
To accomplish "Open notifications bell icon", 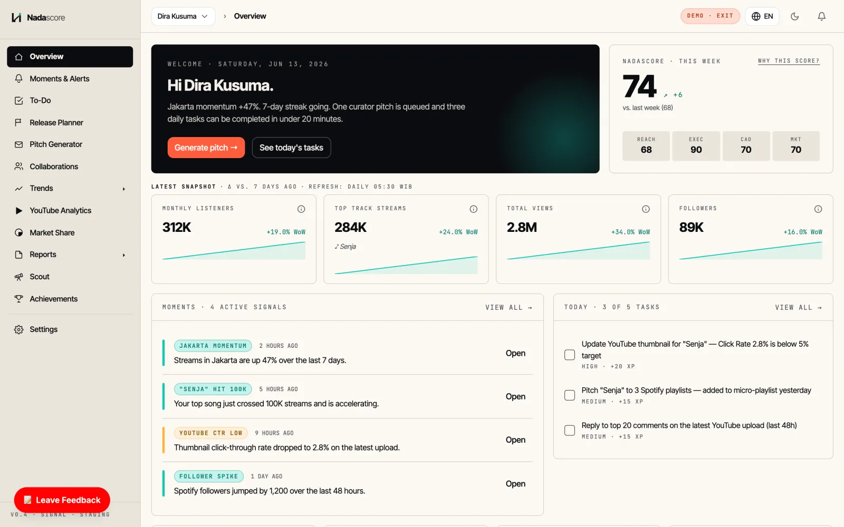I will pos(821,16).
